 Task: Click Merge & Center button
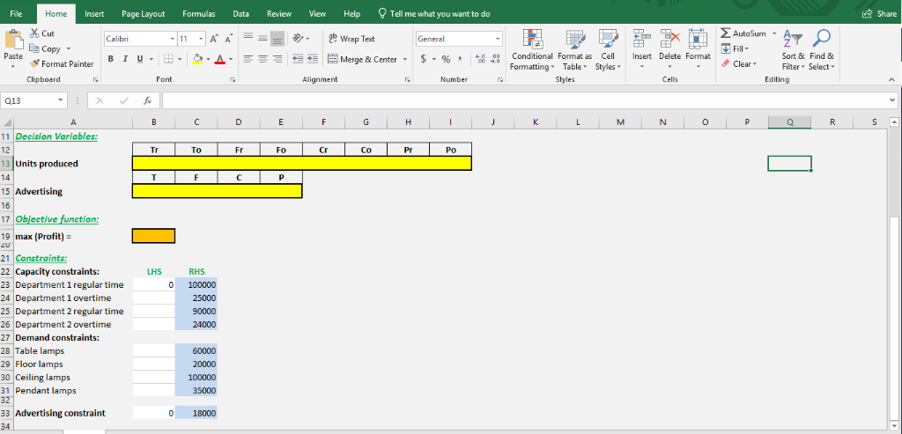coord(362,59)
